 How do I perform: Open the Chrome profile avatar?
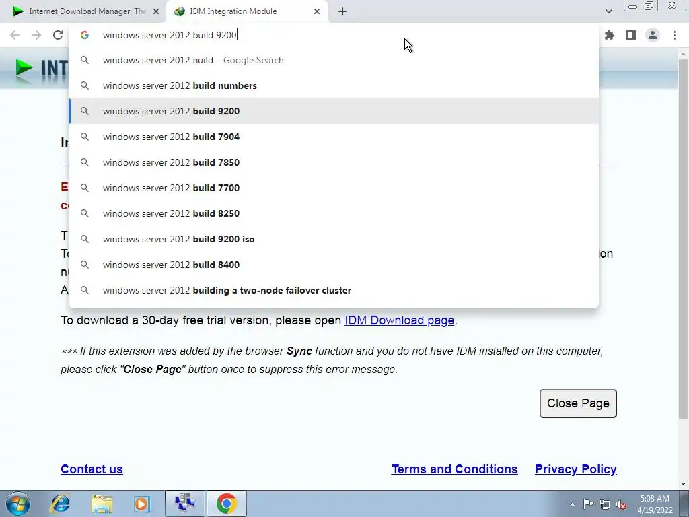653,35
